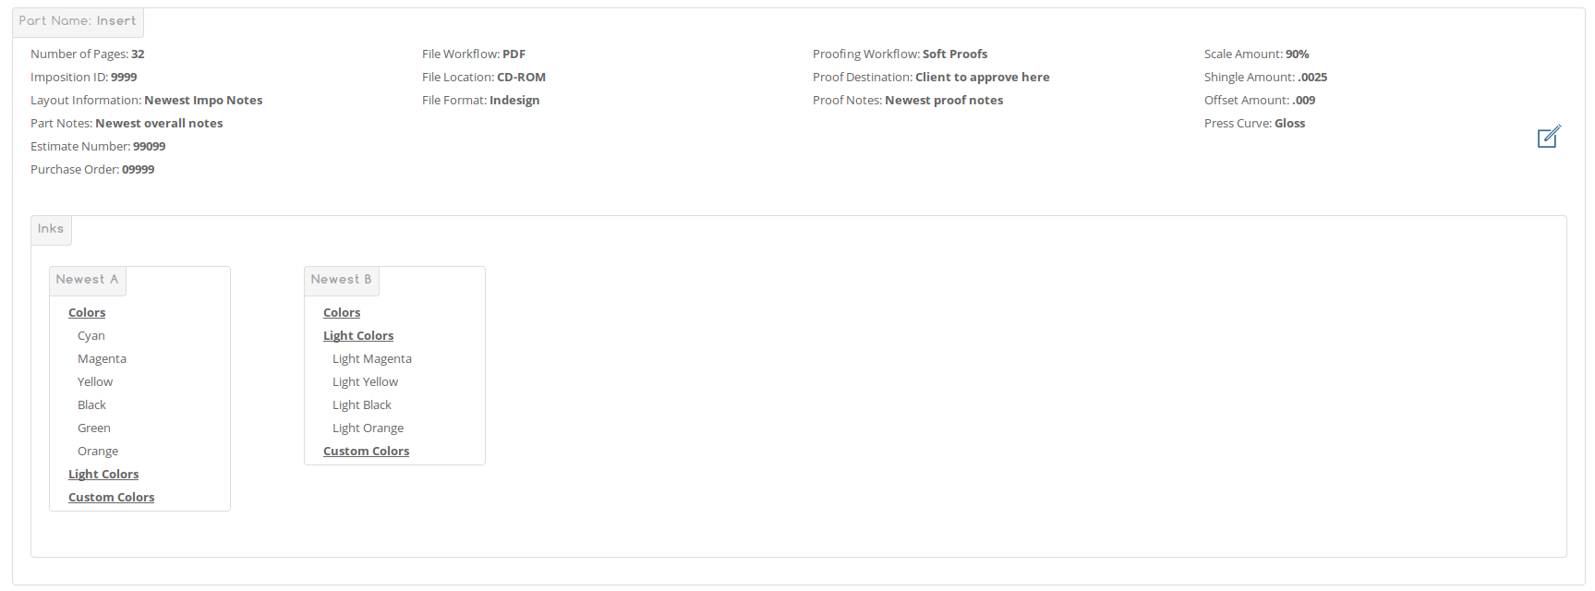1595x591 pixels.
Task: Choose the plain Magenta ink in Newest A
Action: click(102, 359)
